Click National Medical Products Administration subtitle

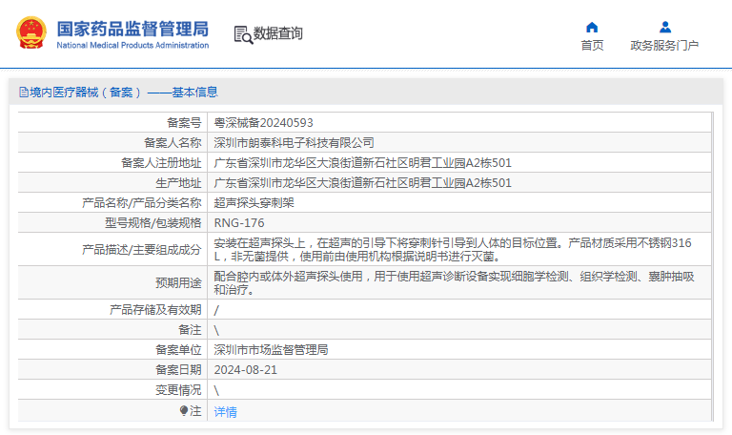[x=132, y=46]
